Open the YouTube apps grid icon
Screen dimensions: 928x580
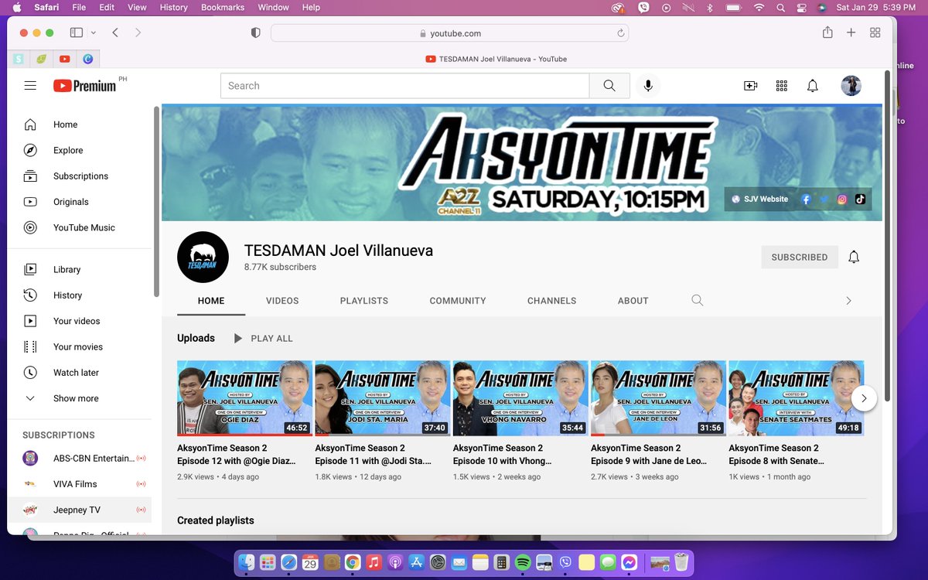781,86
